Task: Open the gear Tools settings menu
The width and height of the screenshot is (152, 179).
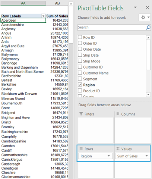Action: click(x=145, y=17)
